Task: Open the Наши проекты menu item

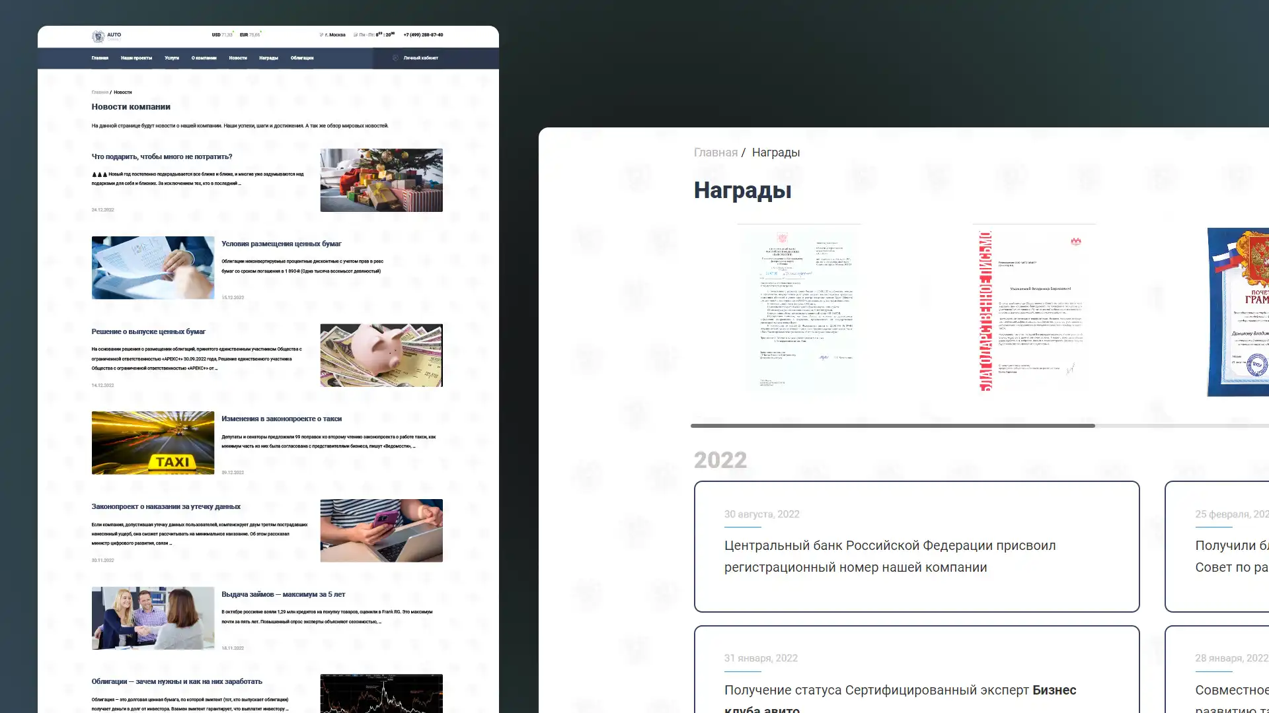Action: (x=137, y=57)
